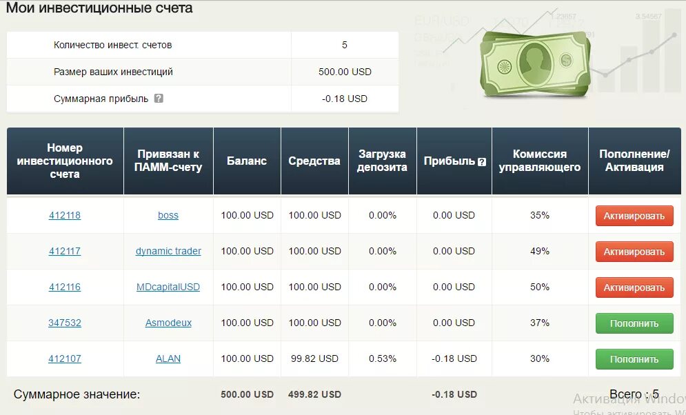Click Баланс column header
The height and width of the screenshot is (415, 686).
coord(247,161)
